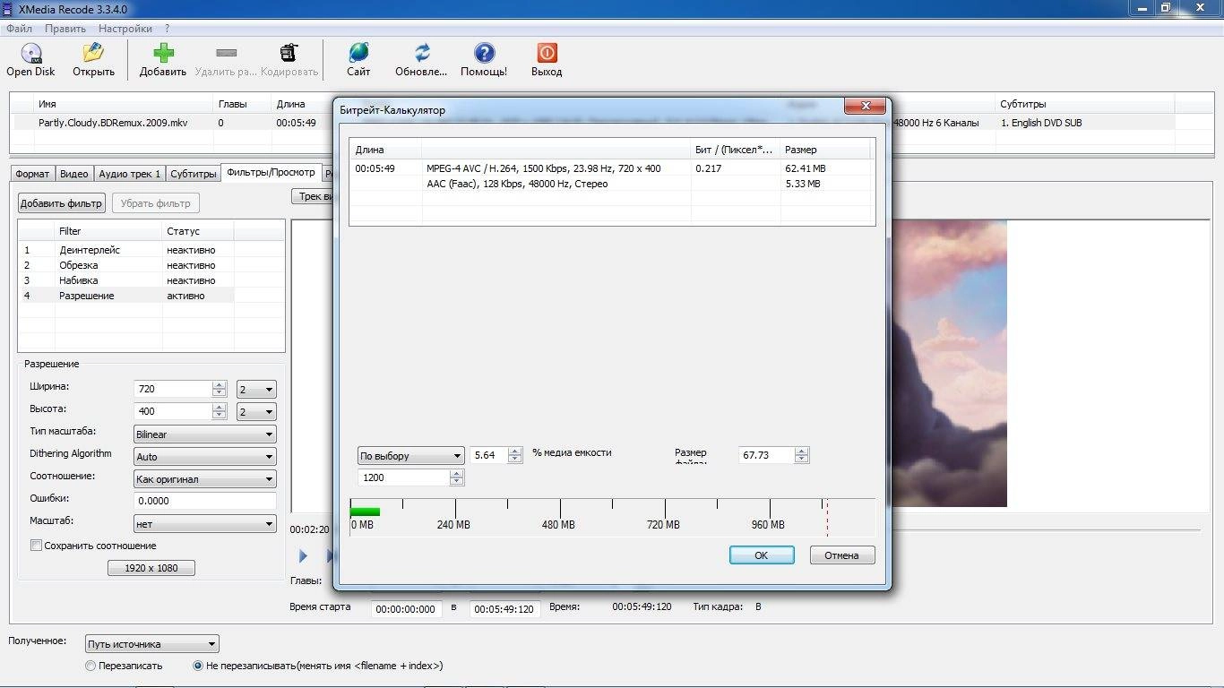Click the green Добавить plus icon
The width and height of the screenshot is (1224, 688).
[163, 53]
